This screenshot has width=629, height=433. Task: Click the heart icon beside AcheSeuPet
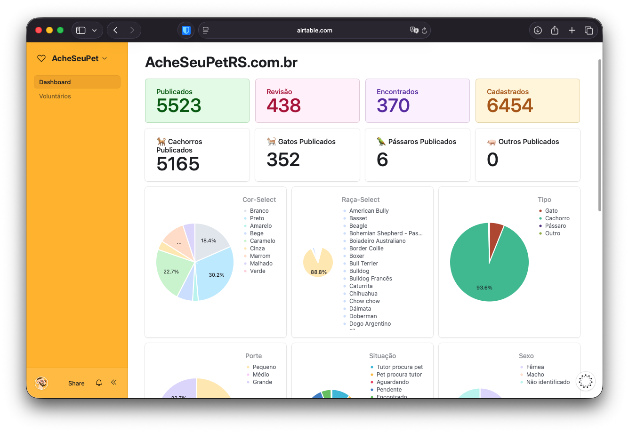coord(41,58)
